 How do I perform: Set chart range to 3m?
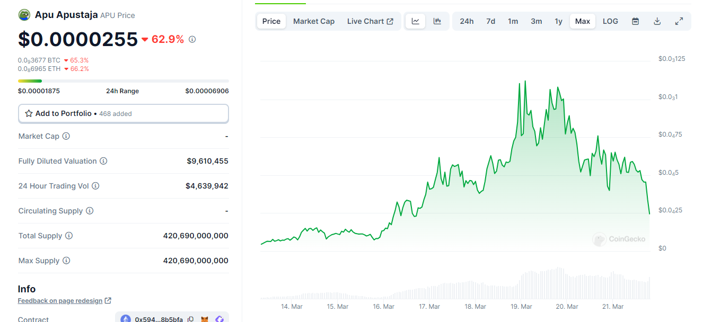coord(537,21)
